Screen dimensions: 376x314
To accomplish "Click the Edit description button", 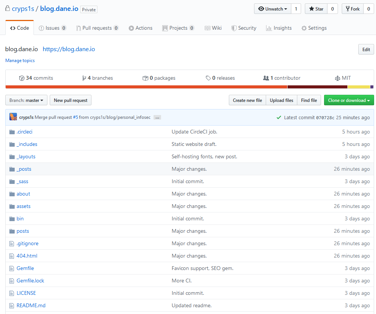I will click(x=366, y=49).
